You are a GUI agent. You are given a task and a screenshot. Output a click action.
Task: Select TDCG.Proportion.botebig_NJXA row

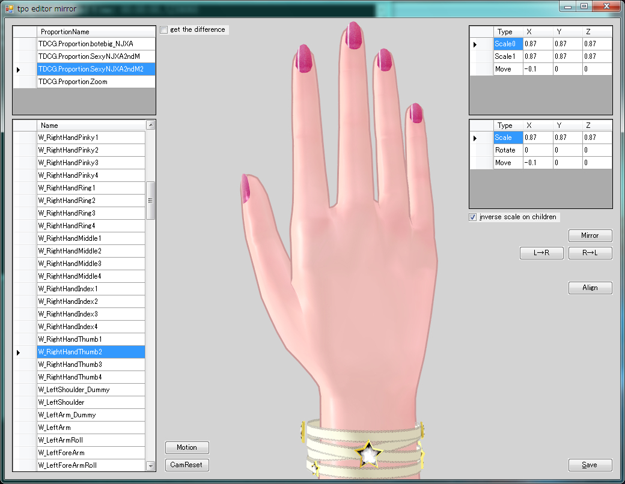[96, 44]
